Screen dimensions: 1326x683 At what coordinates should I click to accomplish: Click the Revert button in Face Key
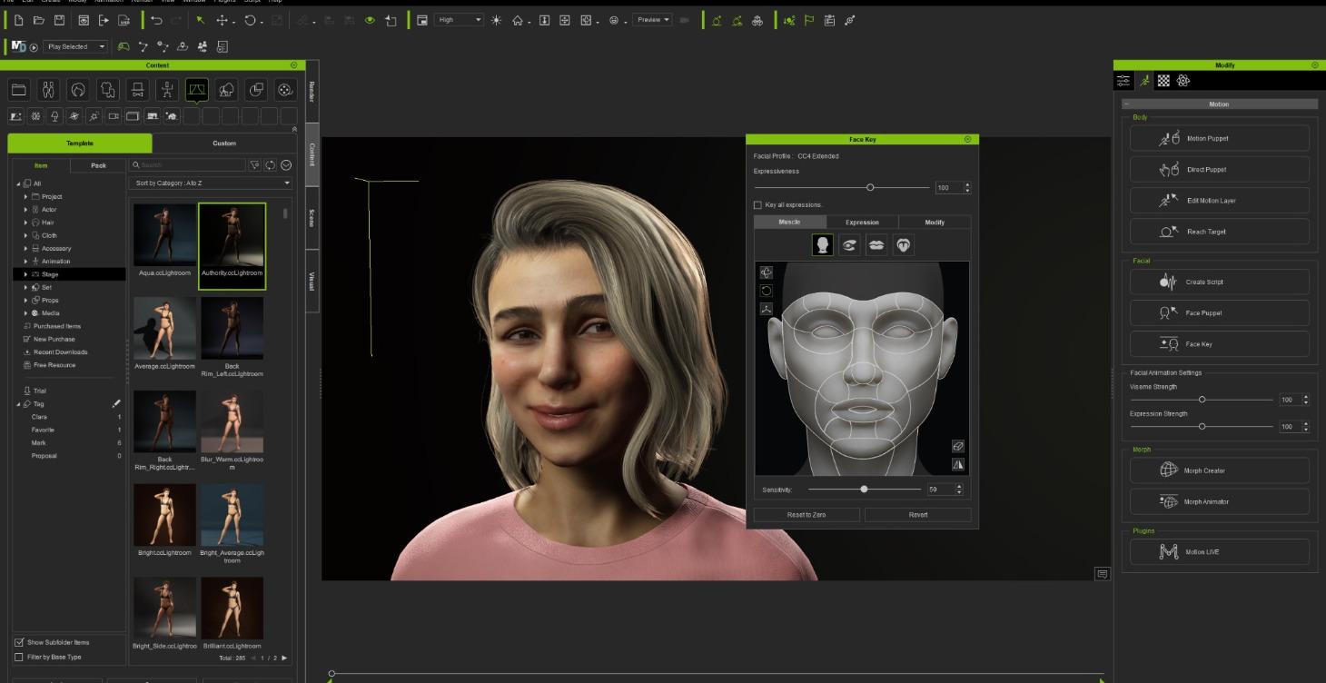click(x=917, y=514)
